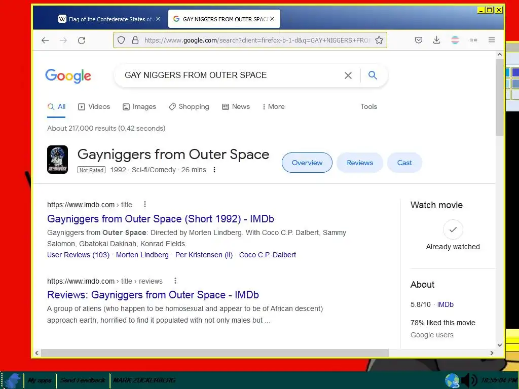
Task: Open the User Reviews (103) link
Action: pyautogui.click(x=78, y=255)
